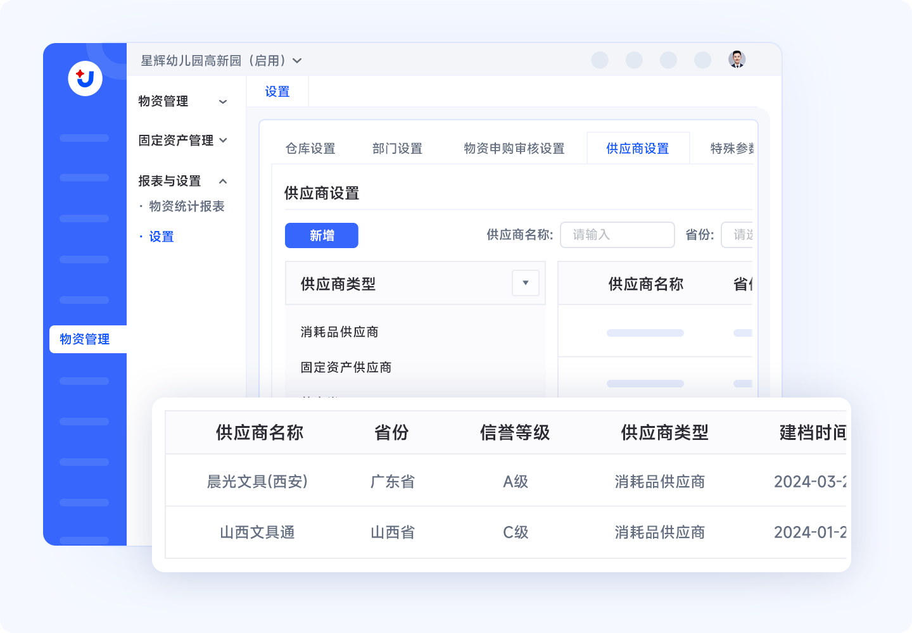Open the 星辉幼儿园高新园 campus switcher dropdown
The height and width of the screenshot is (633, 912).
[x=221, y=61]
